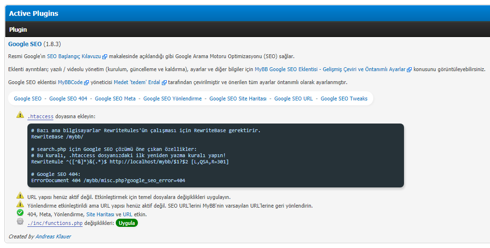The height and width of the screenshot is (248, 490).
Task: Go to Google SEO Tweaks settings
Action: point(344,99)
